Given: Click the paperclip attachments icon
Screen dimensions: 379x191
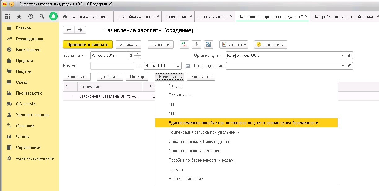Looking at the screenshot, I should click(196, 44).
